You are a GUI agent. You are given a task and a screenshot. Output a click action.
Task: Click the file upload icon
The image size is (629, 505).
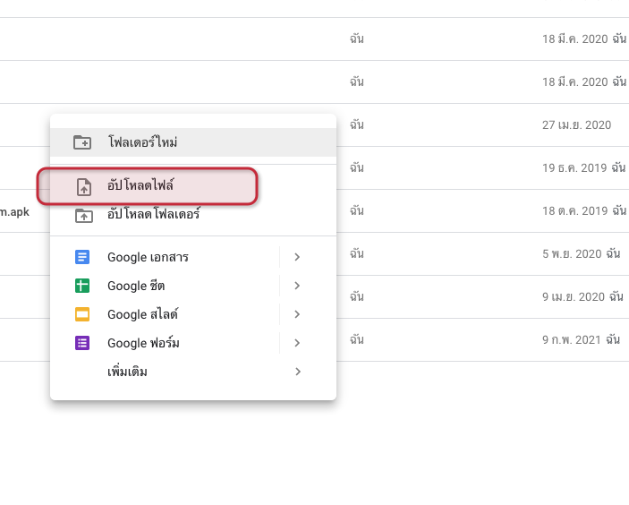pyautogui.click(x=84, y=186)
